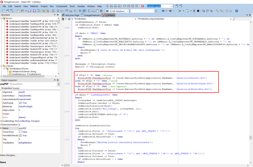Expand the LiveBindings Designer property

[1, 121]
